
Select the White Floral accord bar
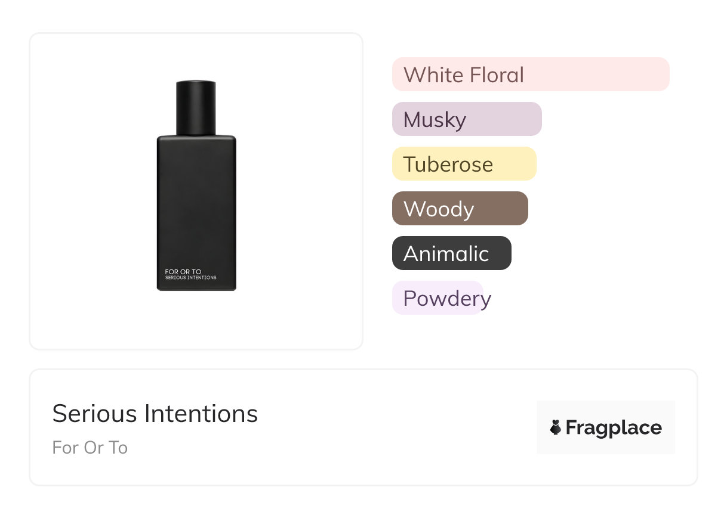(531, 75)
